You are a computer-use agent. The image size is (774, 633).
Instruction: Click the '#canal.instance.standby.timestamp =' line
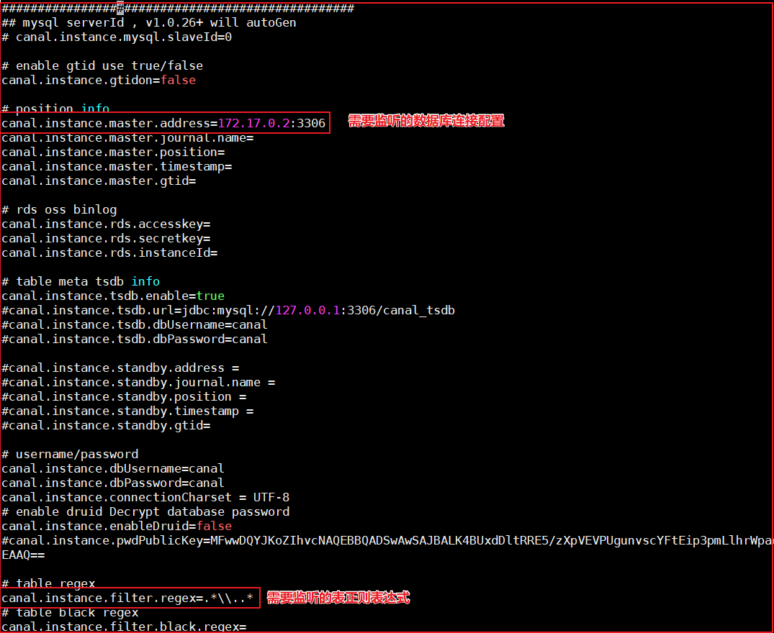click(127, 411)
